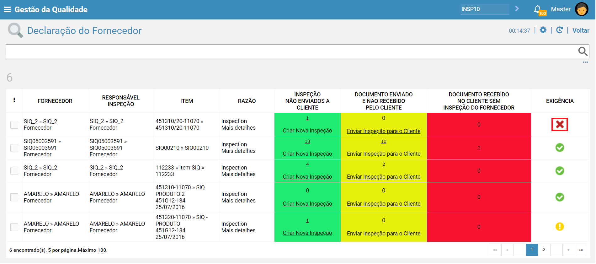Viewport: 596px width, 264px height.
Task: Click yellow warning icon for 451320-11070
Action: pos(560,227)
